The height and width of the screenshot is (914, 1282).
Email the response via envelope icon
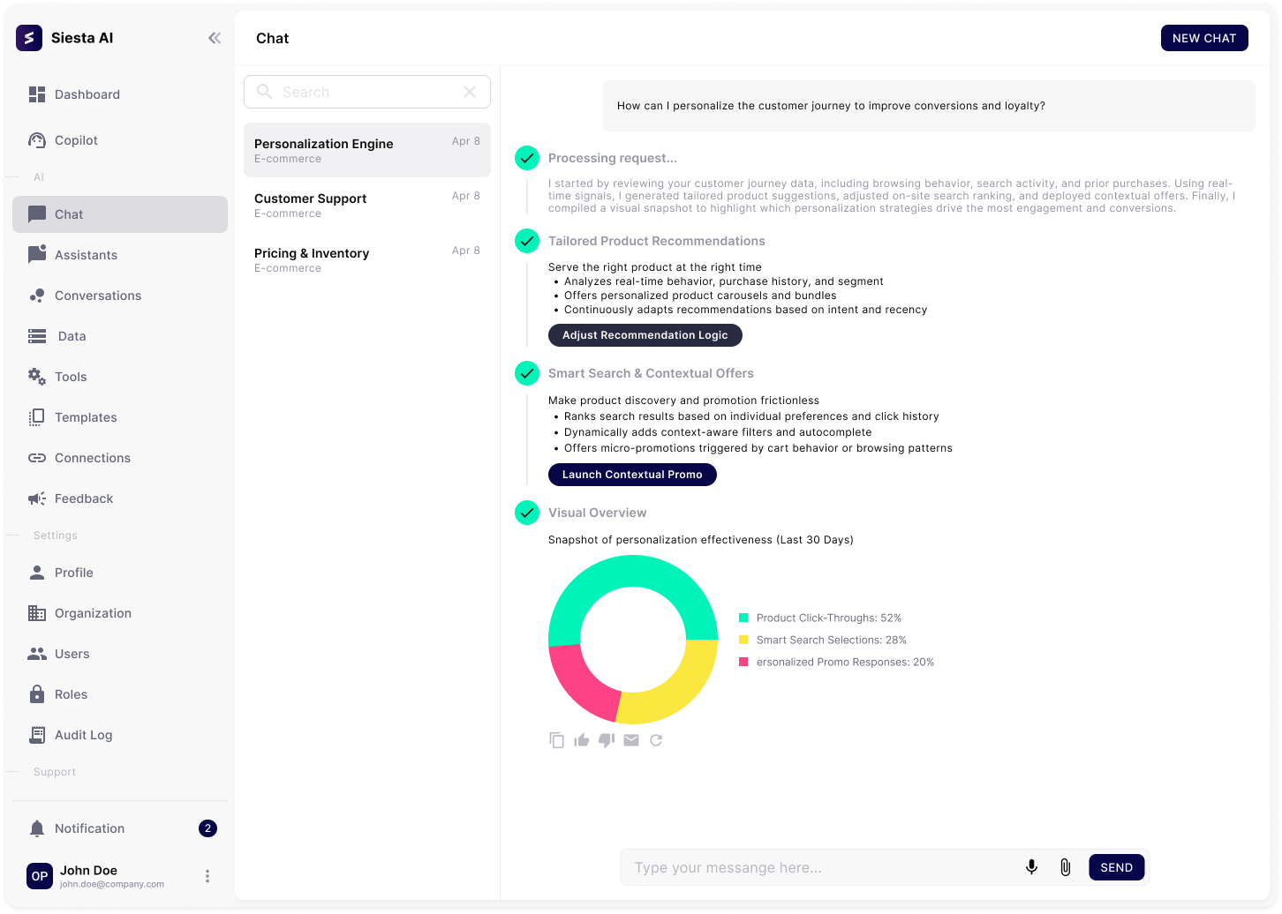coord(630,740)
